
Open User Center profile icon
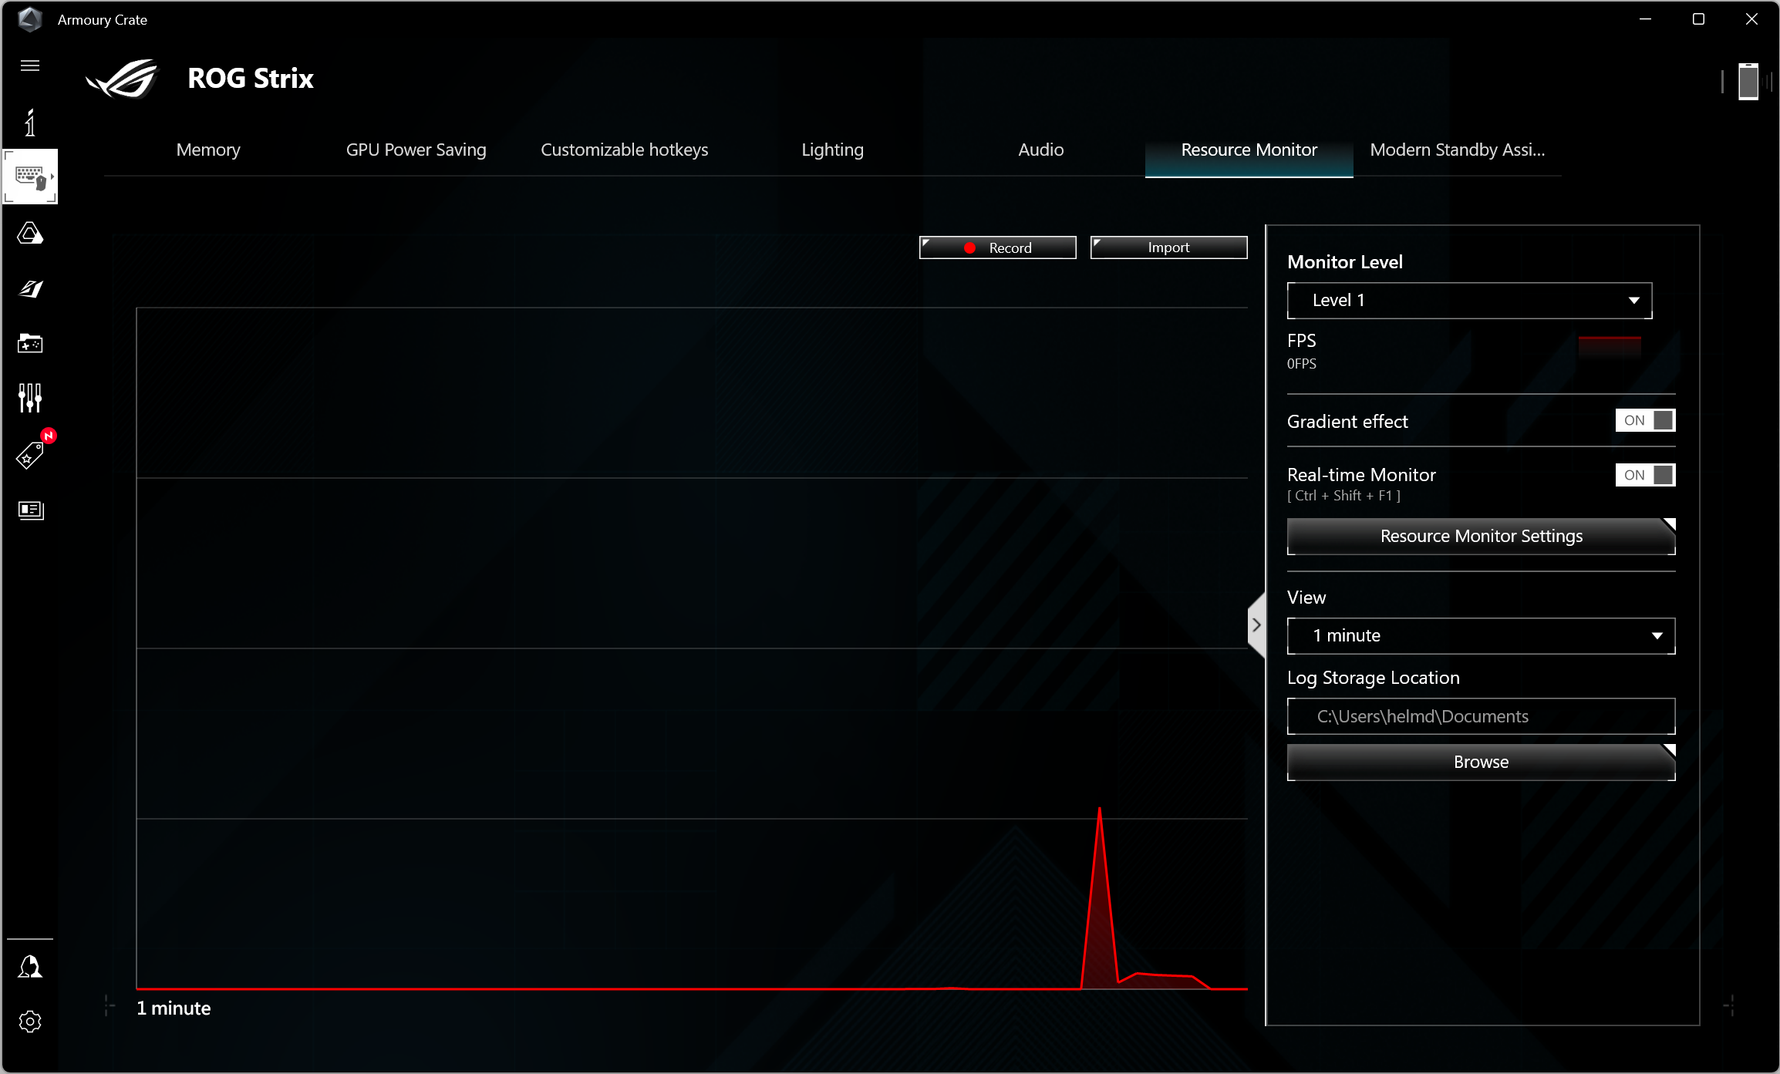pyautogui.click(x=30, y=966)
